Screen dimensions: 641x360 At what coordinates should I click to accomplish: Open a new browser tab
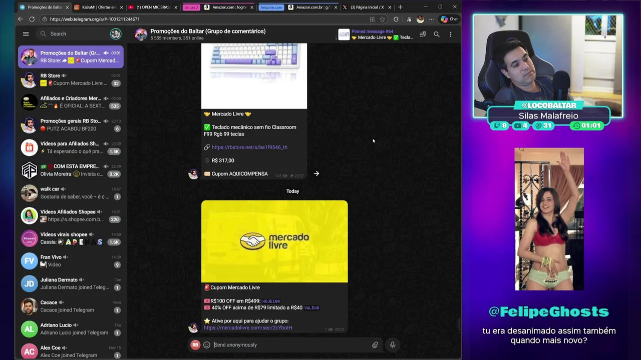pos(400,7)
